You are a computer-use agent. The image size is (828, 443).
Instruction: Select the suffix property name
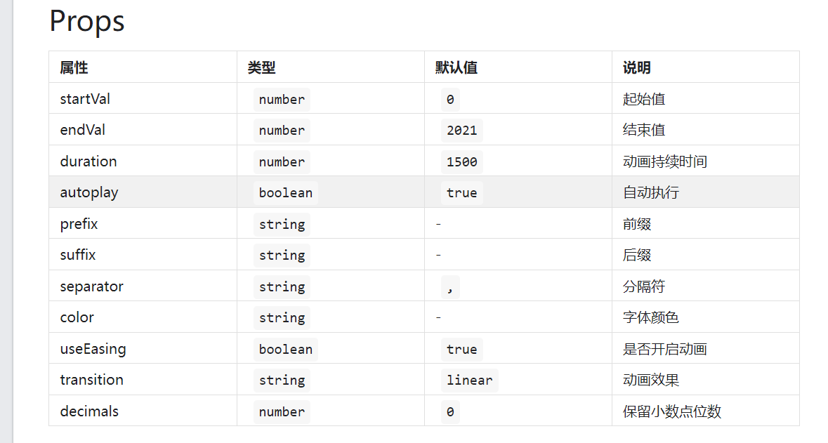pos(77,255)
